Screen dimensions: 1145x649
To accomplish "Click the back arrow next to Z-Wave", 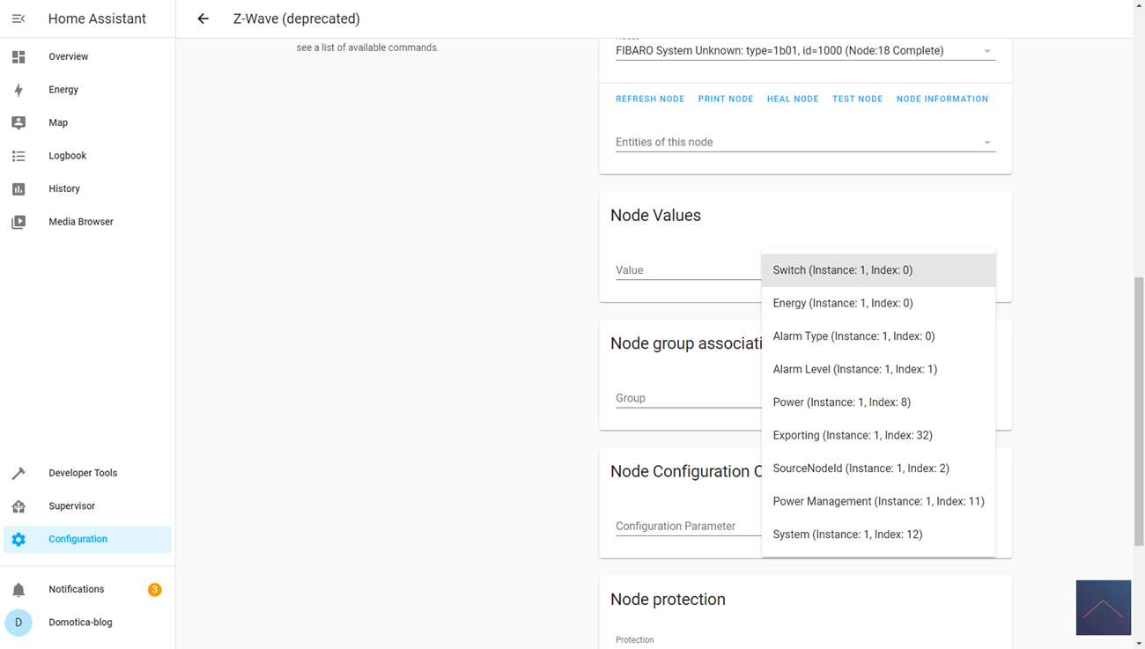I will (x=203, y=18).
